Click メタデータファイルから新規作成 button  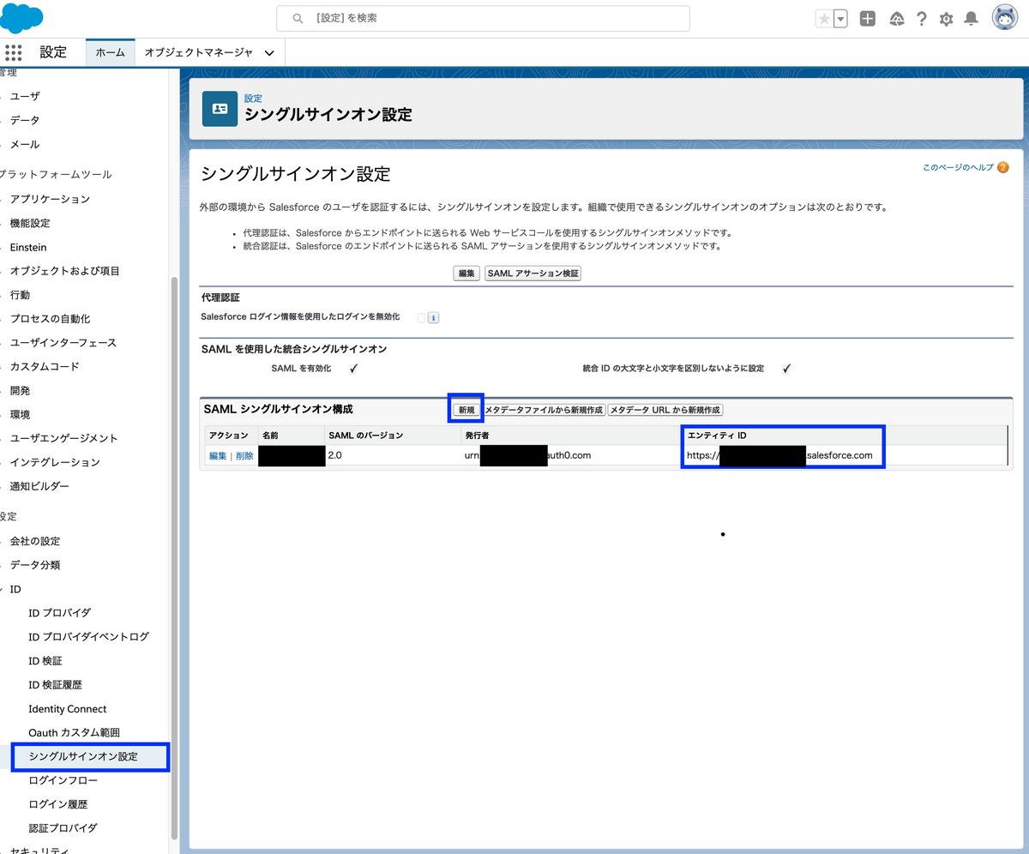pos(544,410)
